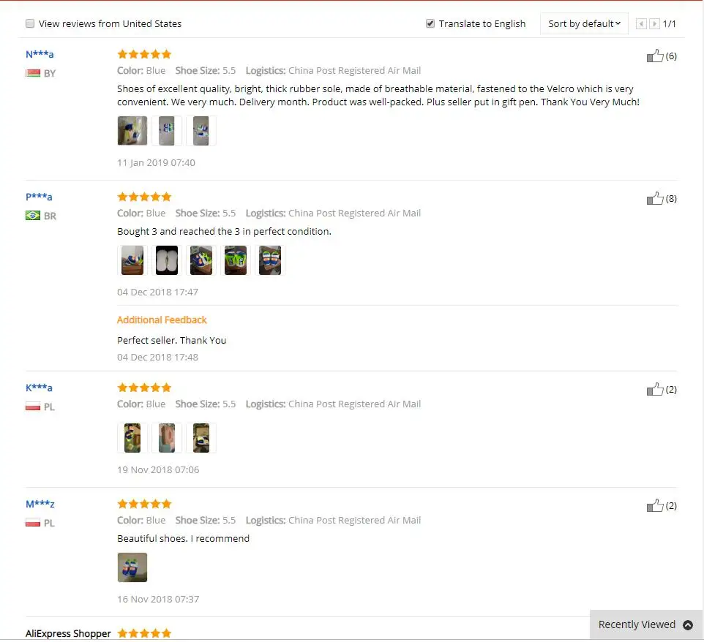
Task: Like N***a's review with thumbs-up icon
Action: click(x=655, y=56)
